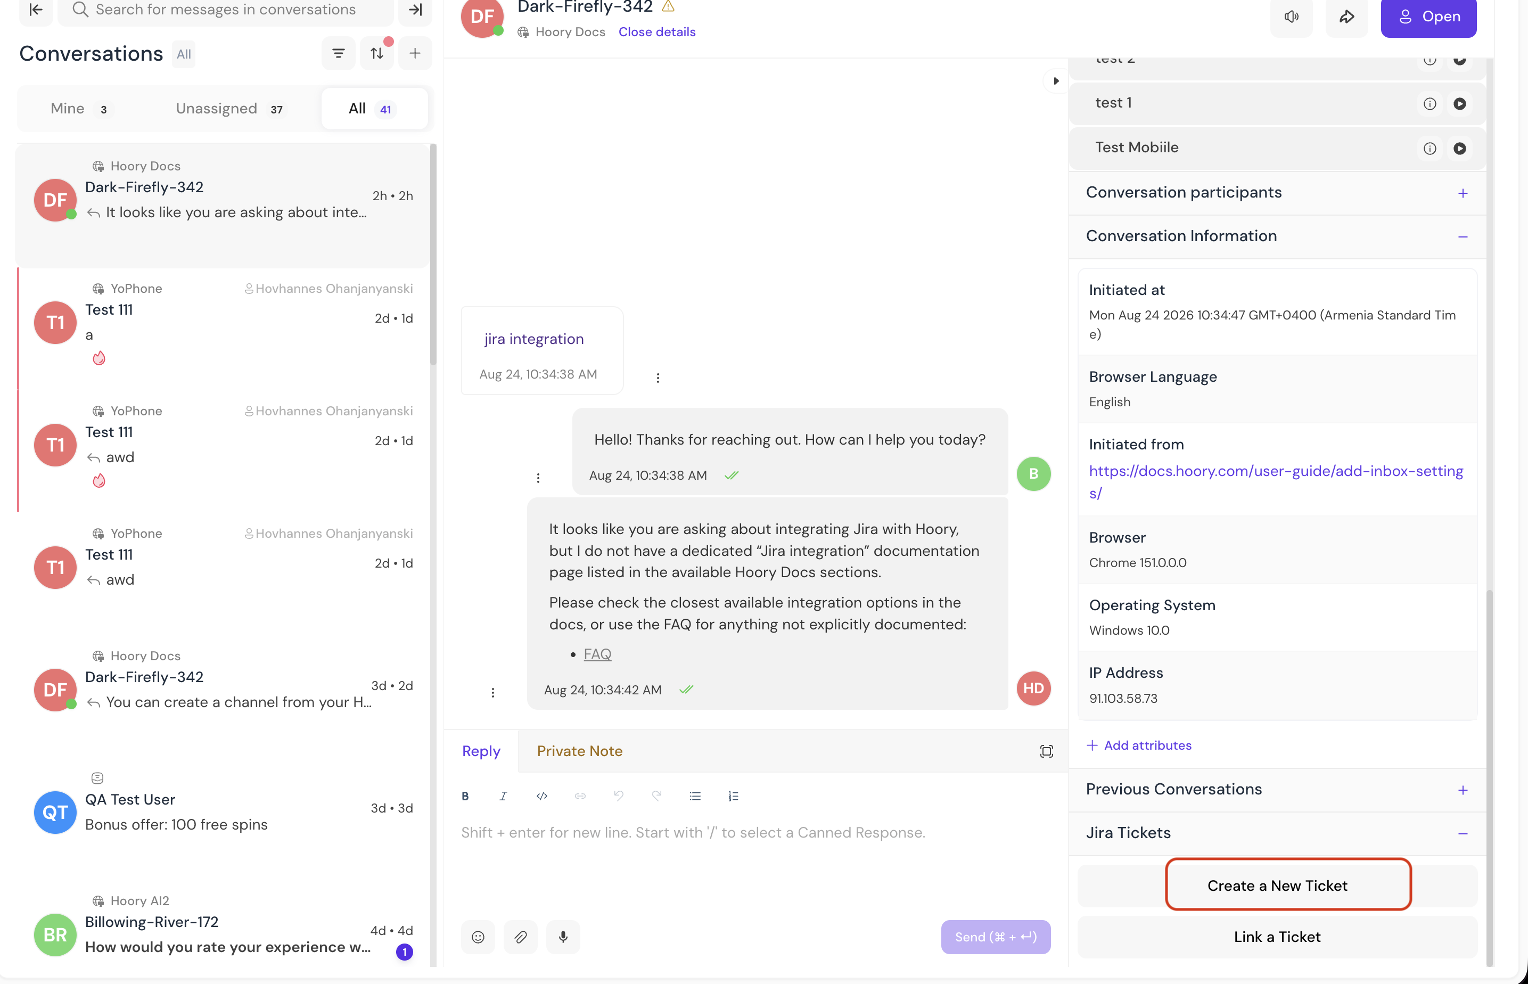This screenshot has height=984, width=1528.
Task: Open the FAQ link in the message
Action: click(597, 654)
